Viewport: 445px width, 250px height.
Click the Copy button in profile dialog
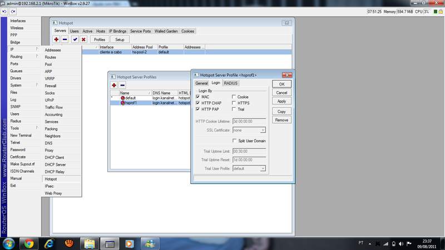pyautogui.click(x=281, y=112)
